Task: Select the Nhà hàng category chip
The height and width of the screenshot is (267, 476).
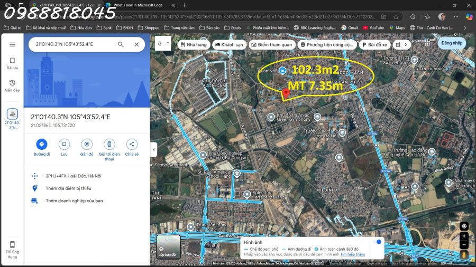Action: 194,45
